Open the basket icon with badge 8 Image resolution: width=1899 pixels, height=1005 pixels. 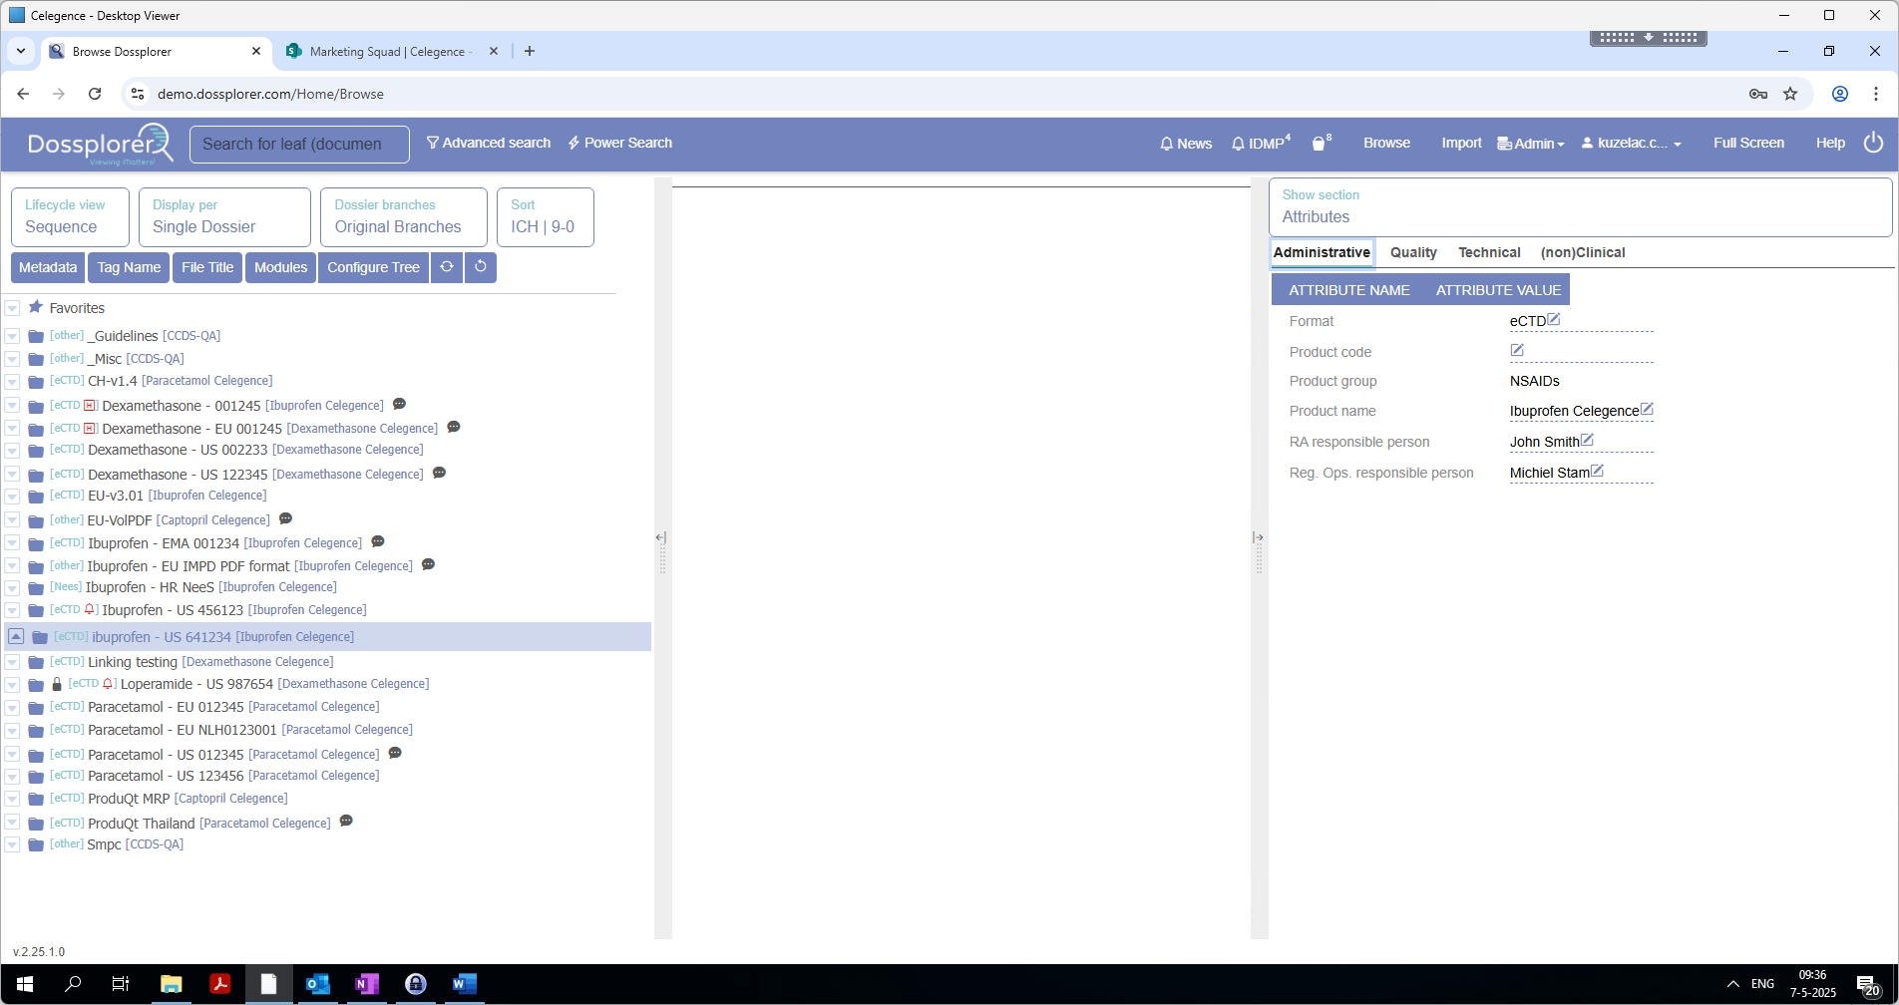(1321, 143)
